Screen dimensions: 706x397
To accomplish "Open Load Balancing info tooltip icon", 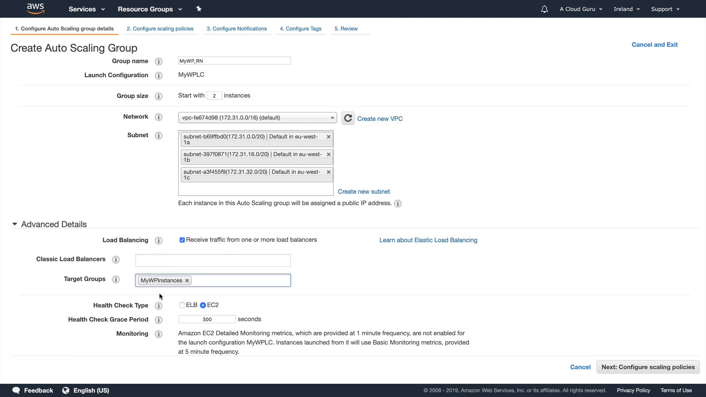I will [x=158, y=240].
